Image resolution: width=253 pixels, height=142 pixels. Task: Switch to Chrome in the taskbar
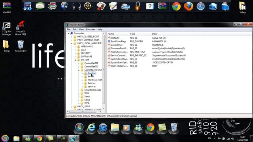point(39,138)
